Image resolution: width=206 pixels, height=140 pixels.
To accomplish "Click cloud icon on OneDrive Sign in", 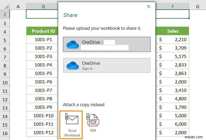I will pyautogui.click(x=72, y=66).
